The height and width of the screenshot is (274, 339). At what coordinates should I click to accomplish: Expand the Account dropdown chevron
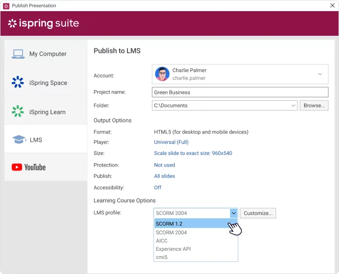(320, 74)
